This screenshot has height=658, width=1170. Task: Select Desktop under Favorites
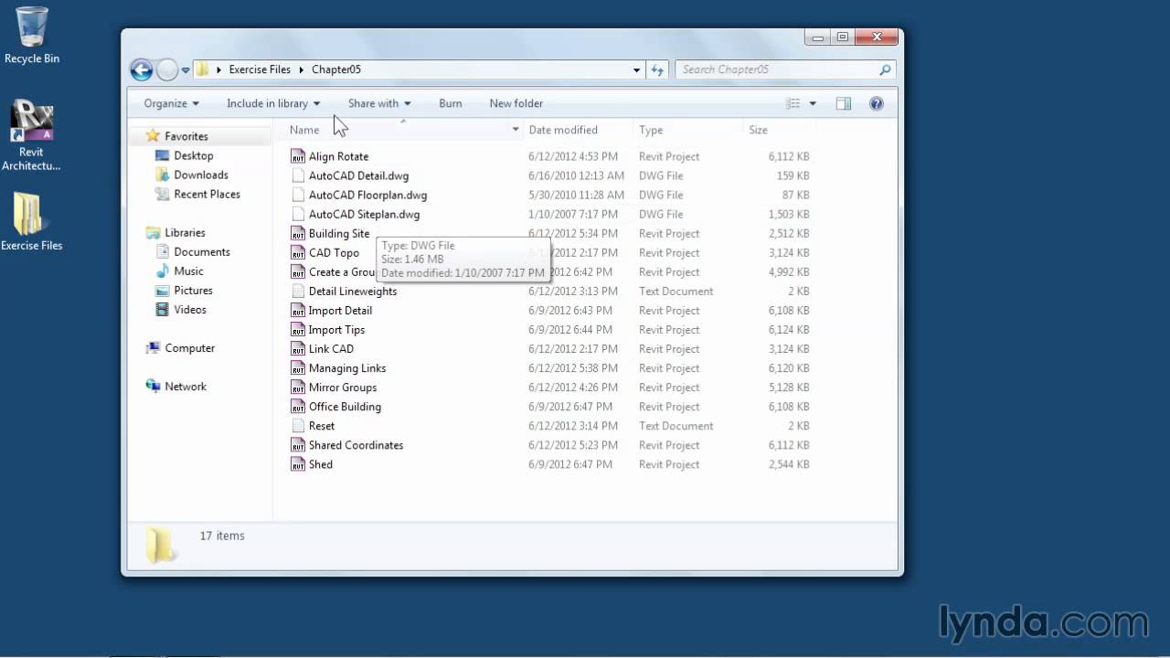coord(194,155)
